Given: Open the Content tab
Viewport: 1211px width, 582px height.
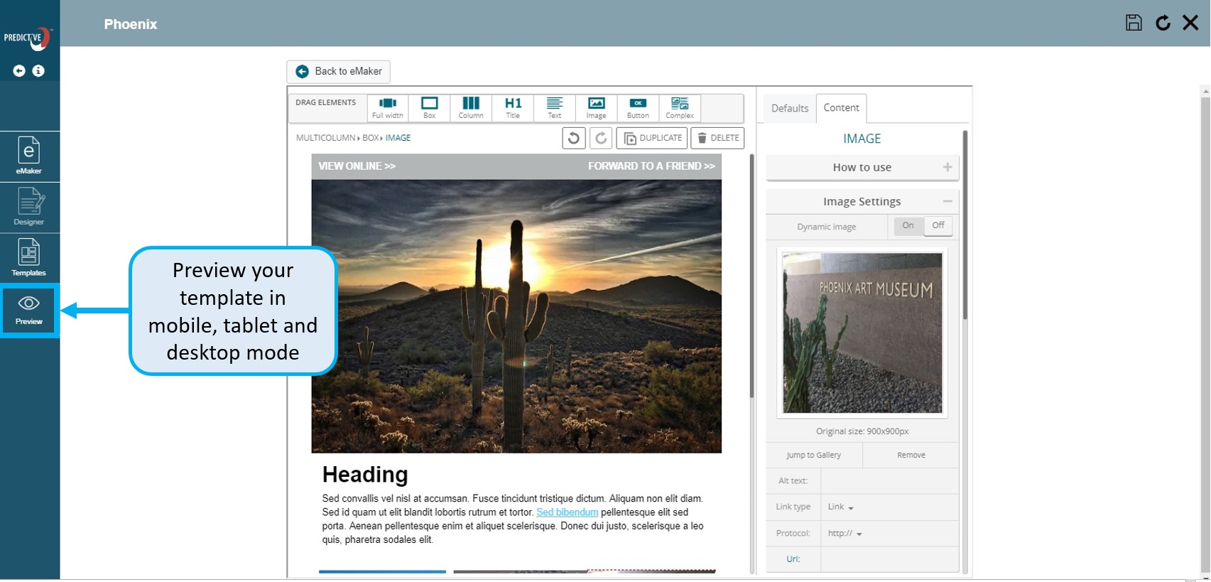Looking at the screenshot, I should click(841, 108).
